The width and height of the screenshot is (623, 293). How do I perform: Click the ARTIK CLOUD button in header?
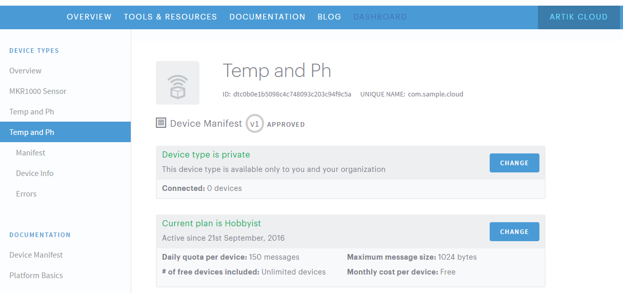point(578,17)
